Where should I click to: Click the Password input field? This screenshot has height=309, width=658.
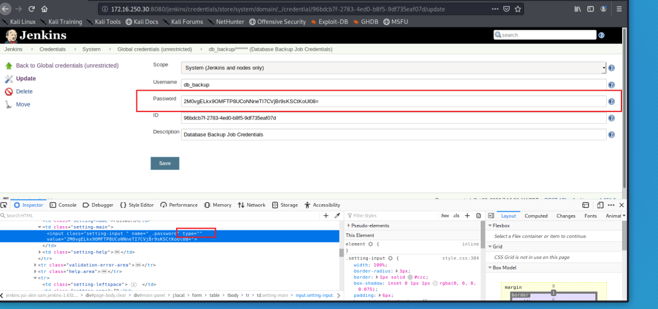click(394, 101)
